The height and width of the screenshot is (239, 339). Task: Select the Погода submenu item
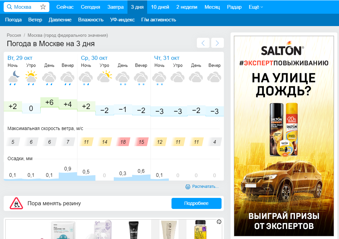pyautogui.click(x=13, y=20)
